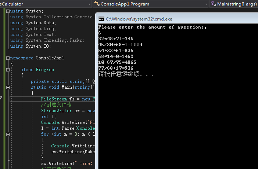The width and height of the screenshot is (258, 169).
Task: Click the ConsoleApp1.Program class icon
Action: pos(97,4)
